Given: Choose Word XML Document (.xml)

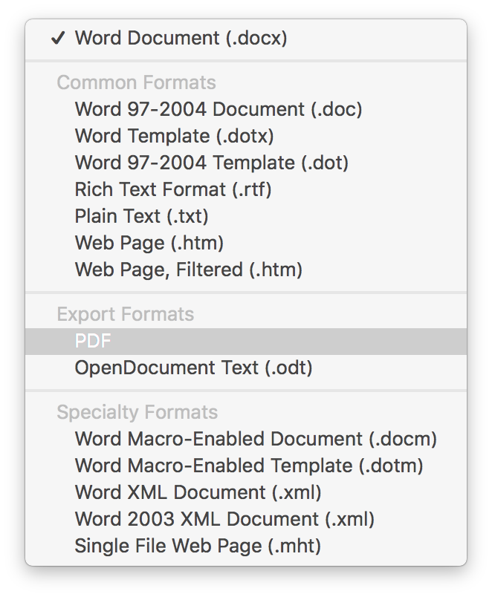Looking at the screenshot, I should [246, 492].
